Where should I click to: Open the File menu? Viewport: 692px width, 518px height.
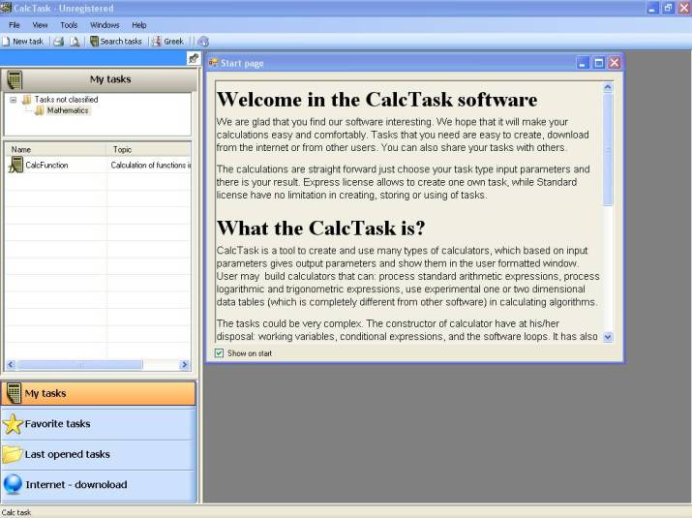(15, 25)
